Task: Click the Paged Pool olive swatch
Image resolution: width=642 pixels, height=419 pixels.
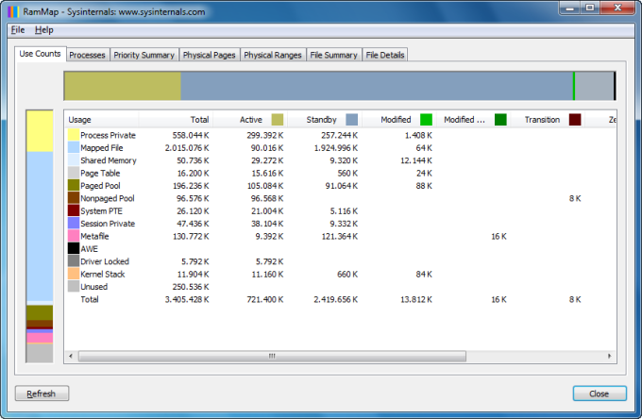Action: (74, 185)
